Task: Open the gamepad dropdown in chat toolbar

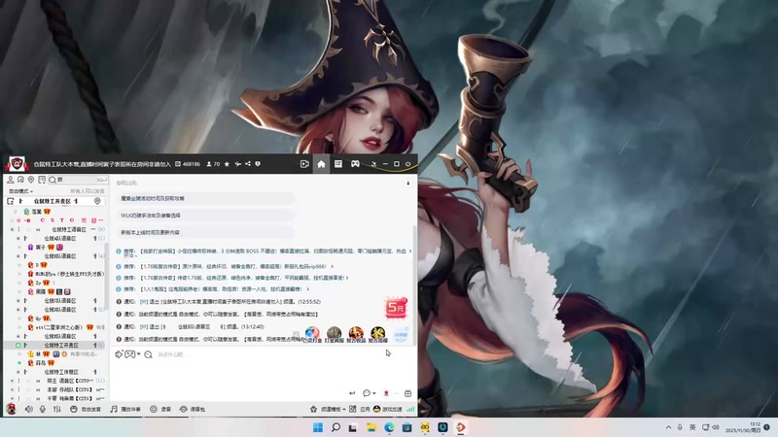Action: tap(132, 354)
